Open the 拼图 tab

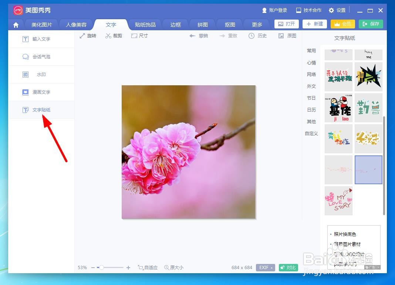[x=203, y=25]
